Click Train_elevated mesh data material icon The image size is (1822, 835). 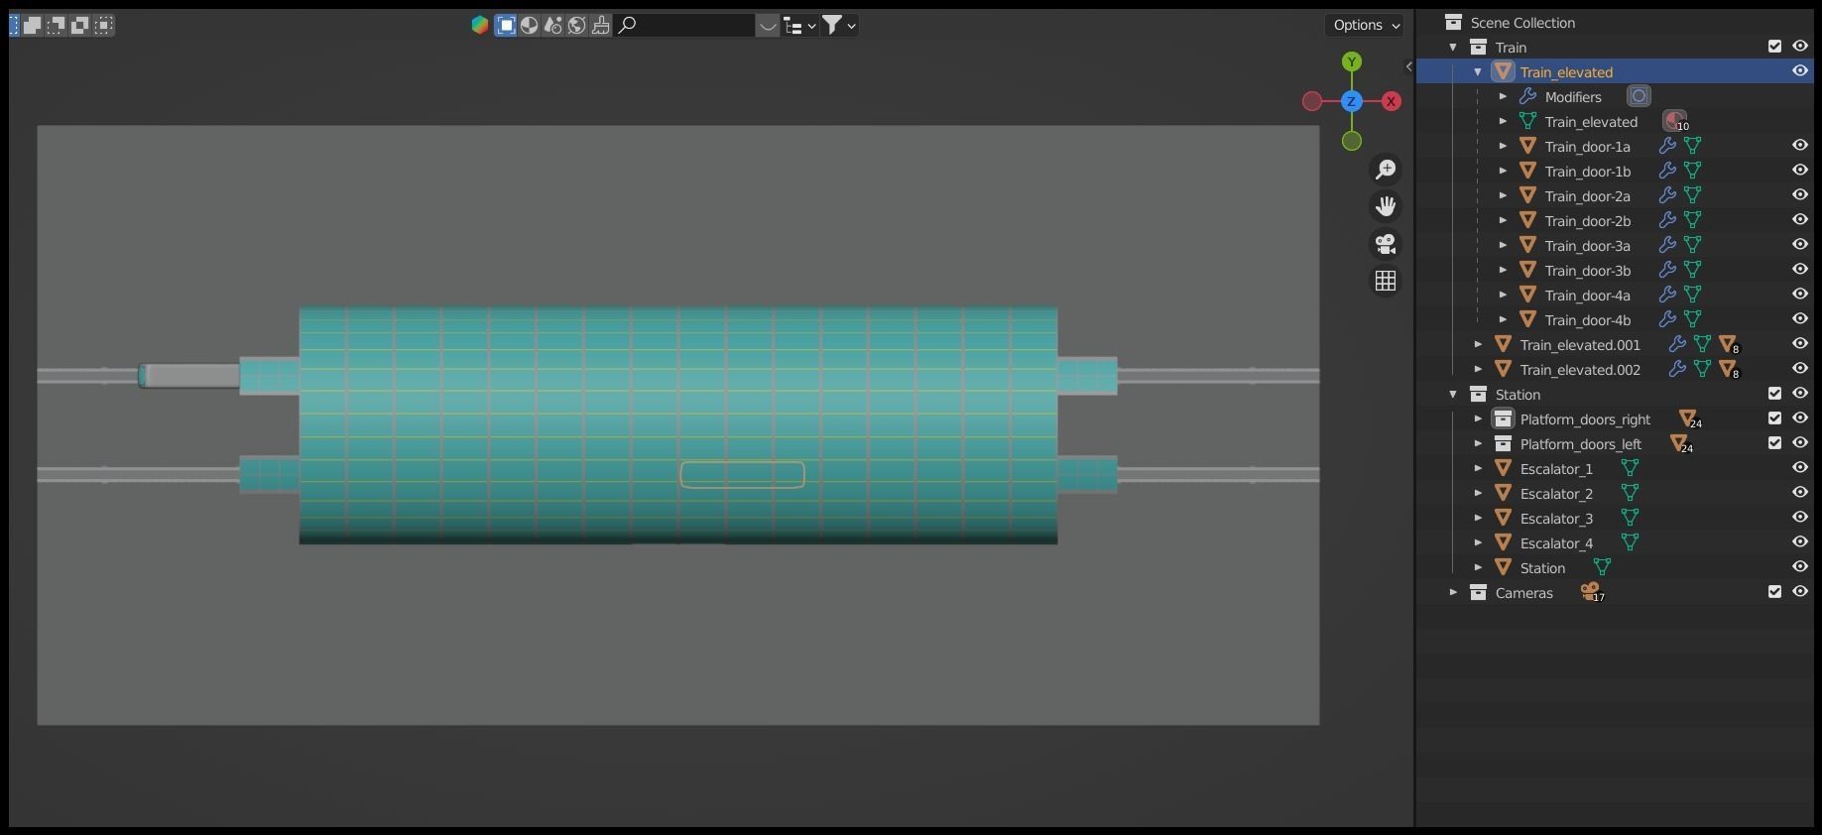pyautogui.click(x=1675, y=121)
